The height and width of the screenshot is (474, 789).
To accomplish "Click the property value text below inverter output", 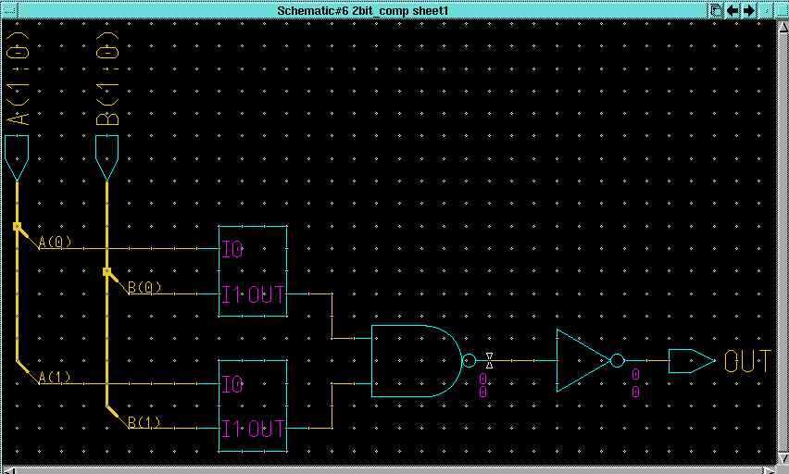I will (635, 383).
